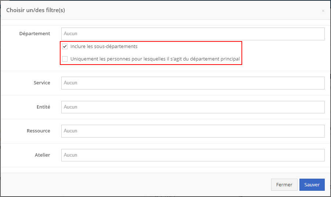This screenshot has height=197, width=331.
Task: Click the 'Uniquement les personnes pour lesquelles' label text
Action: click(x=155, y=59)
